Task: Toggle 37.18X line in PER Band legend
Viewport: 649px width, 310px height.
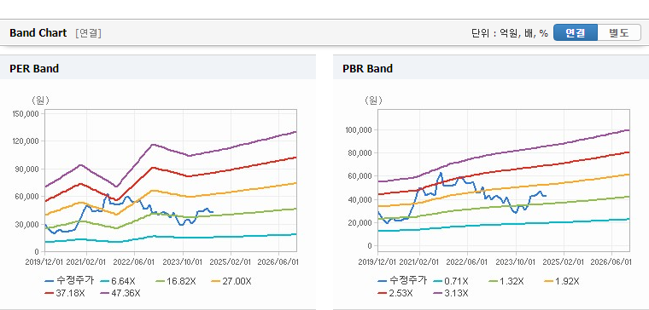Action: coord(66,293)
